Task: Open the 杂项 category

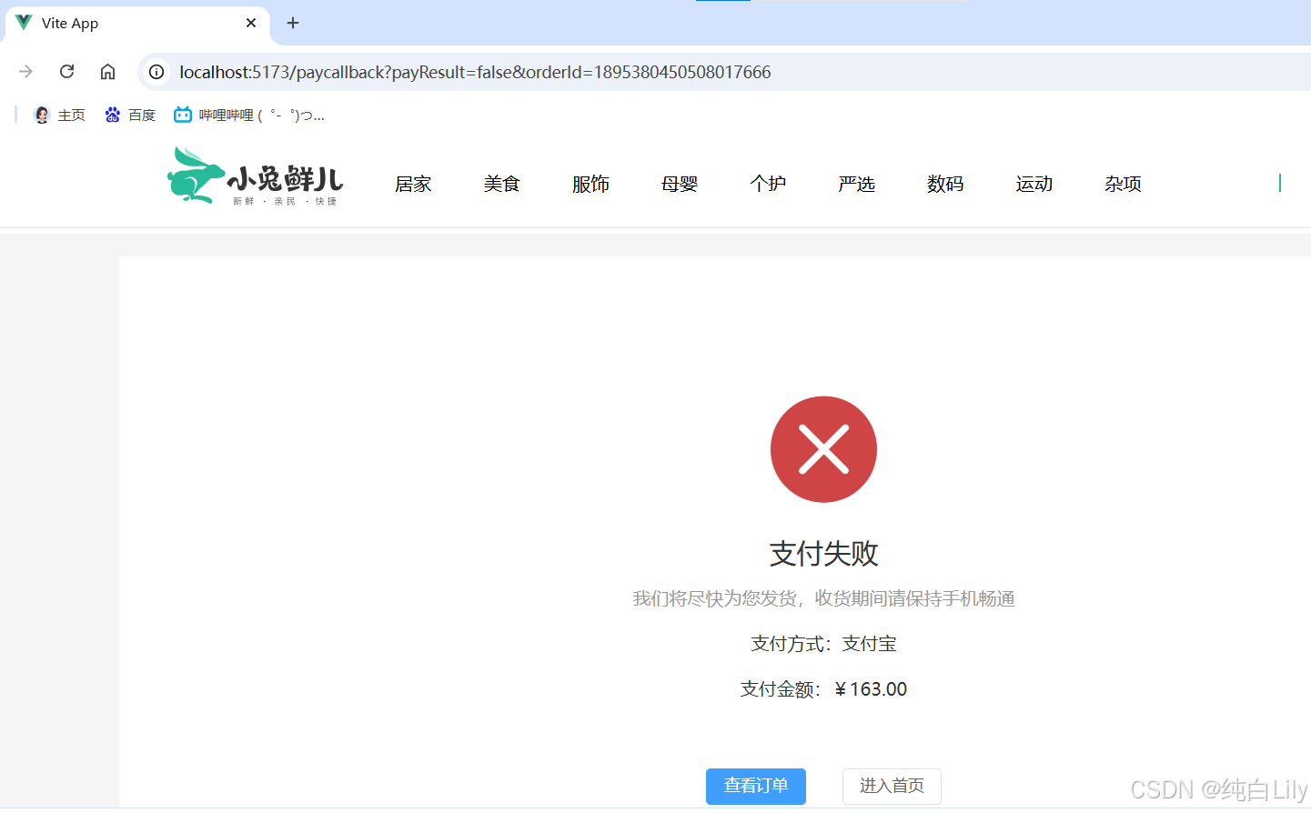Action: [x=1122, y=184]
